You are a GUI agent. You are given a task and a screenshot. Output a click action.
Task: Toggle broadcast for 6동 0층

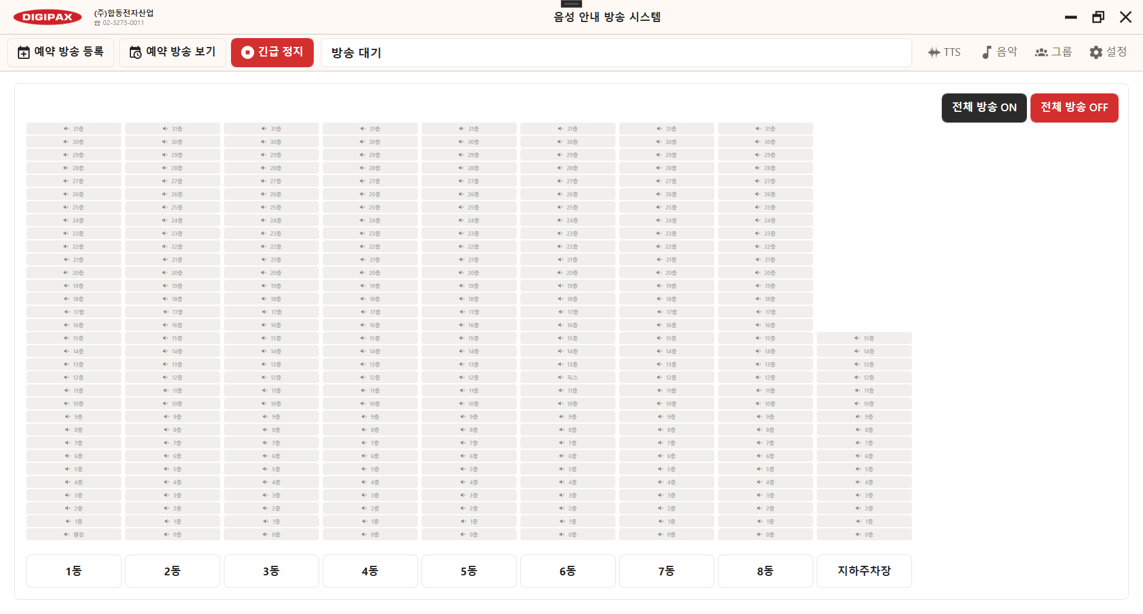point(568,534)
